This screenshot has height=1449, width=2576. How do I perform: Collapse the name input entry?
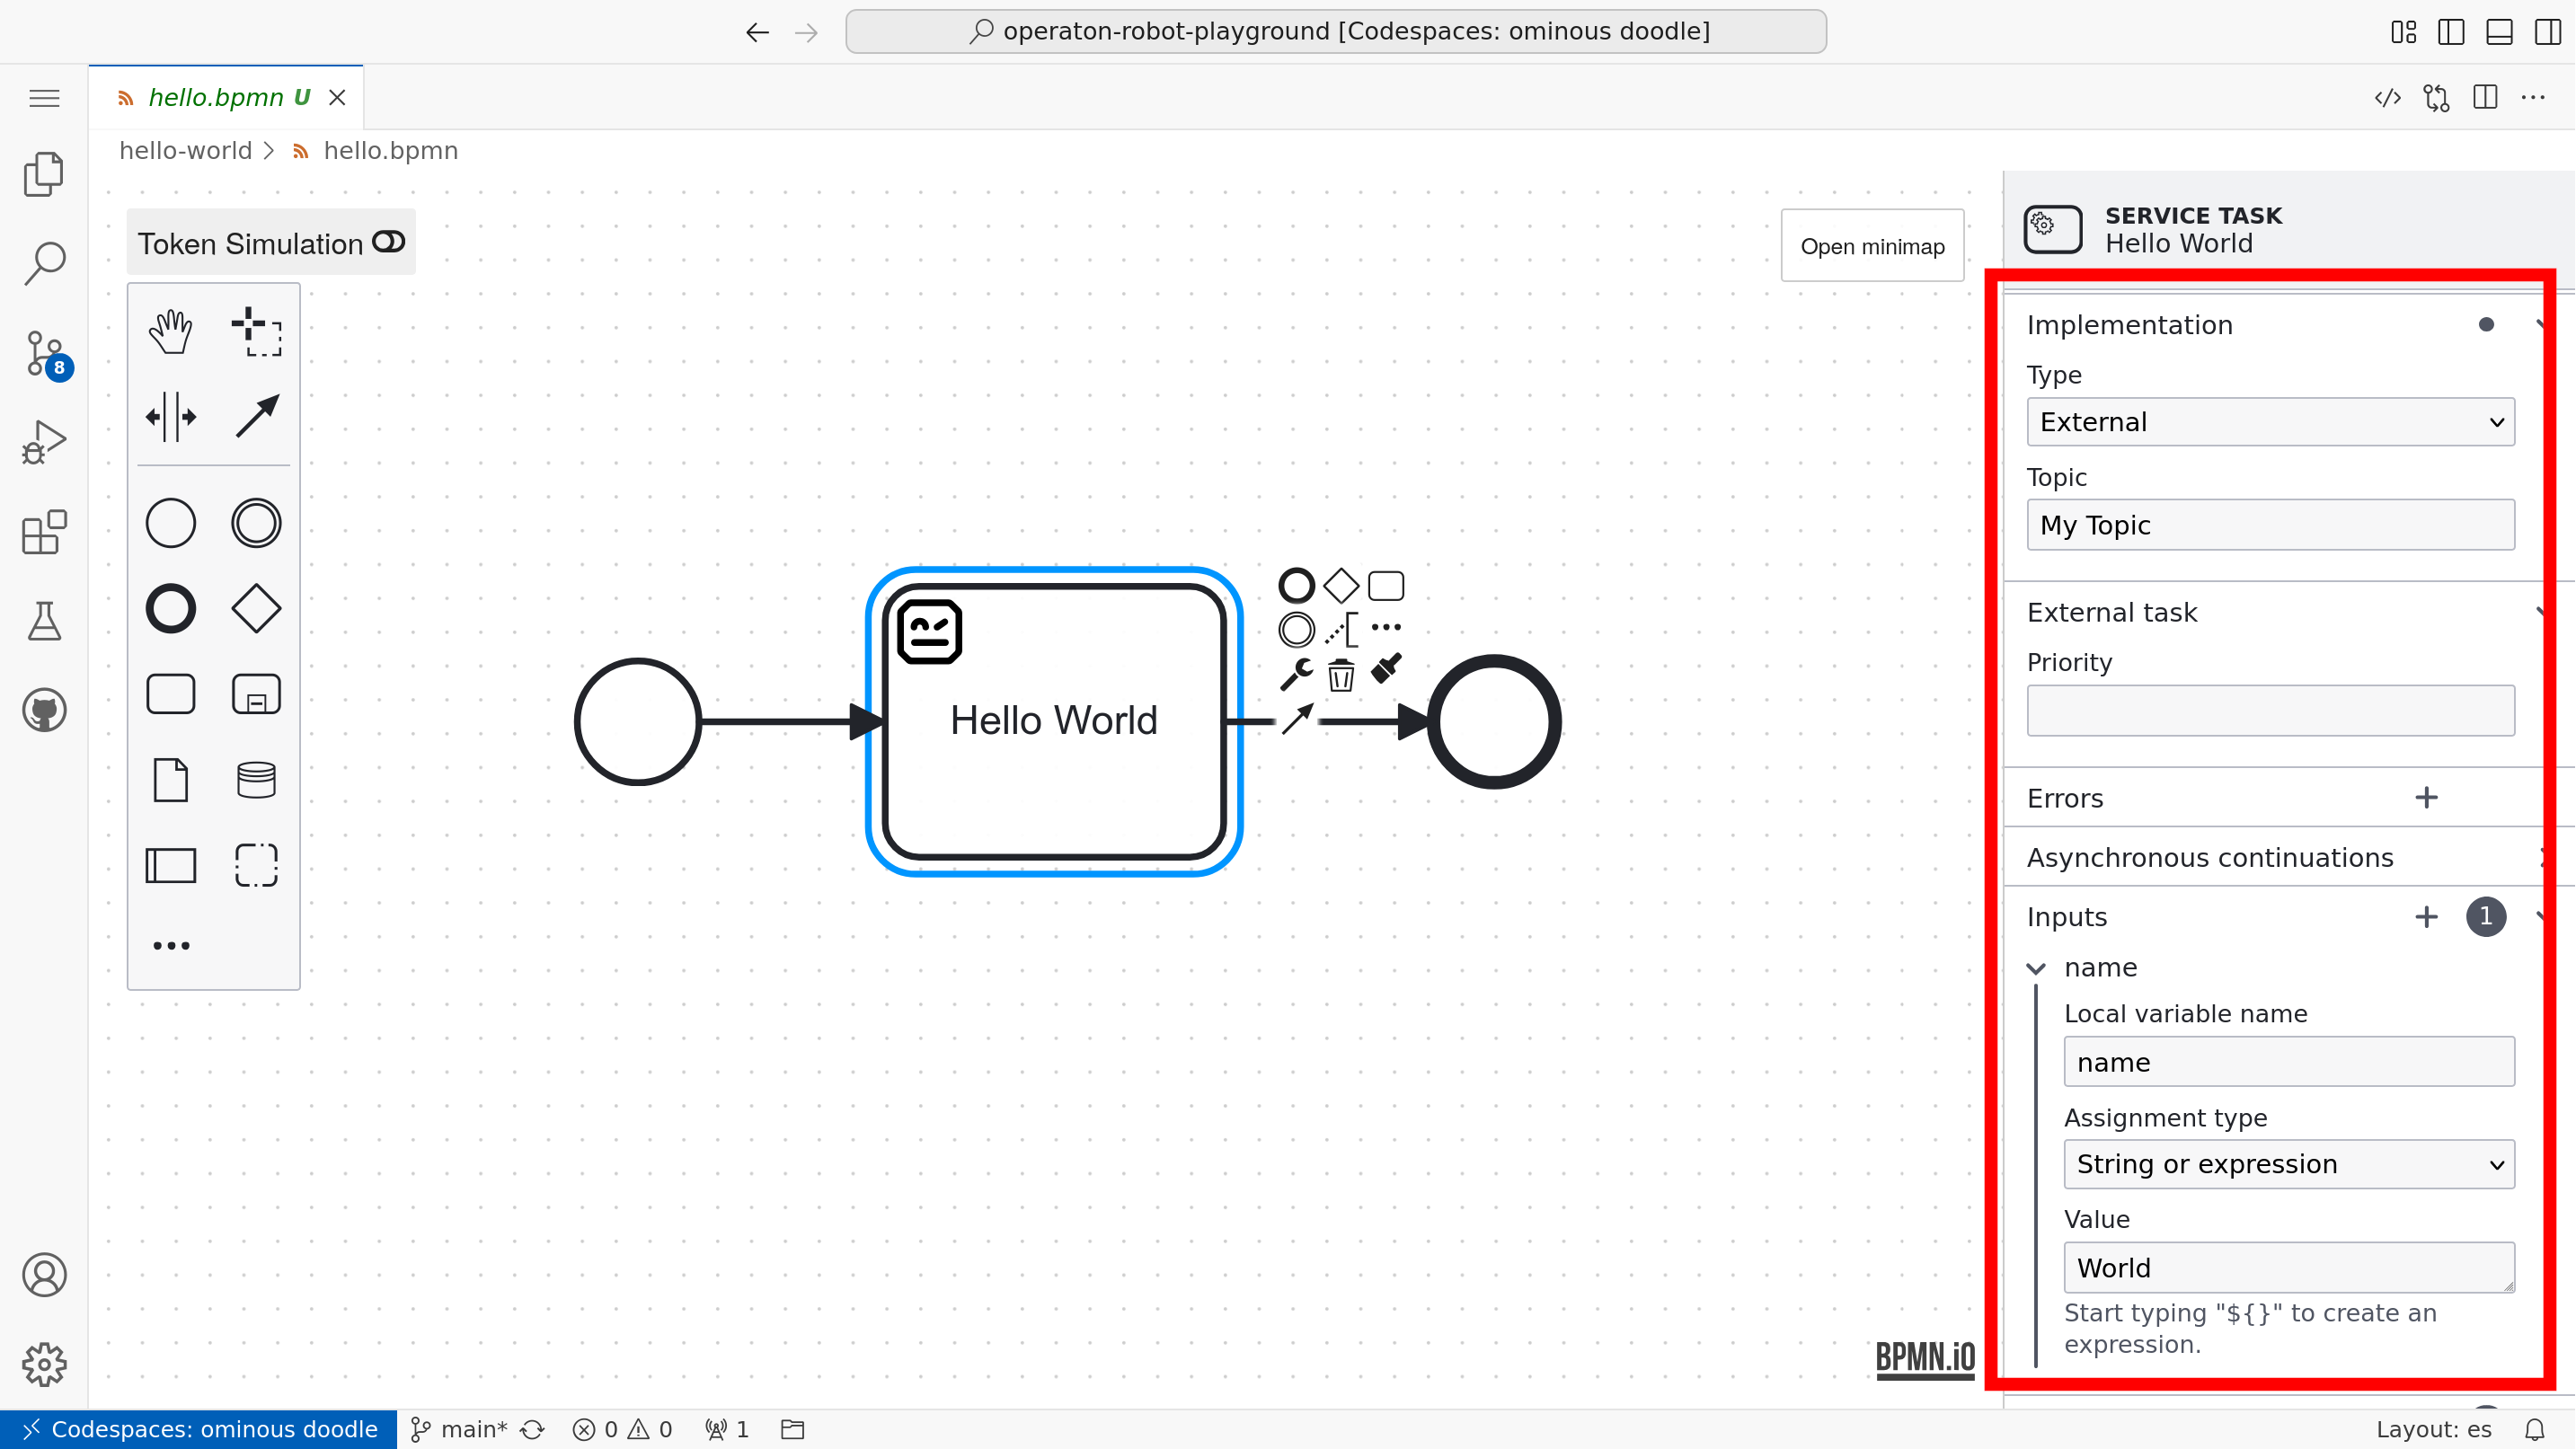(x=2036, y=968)
